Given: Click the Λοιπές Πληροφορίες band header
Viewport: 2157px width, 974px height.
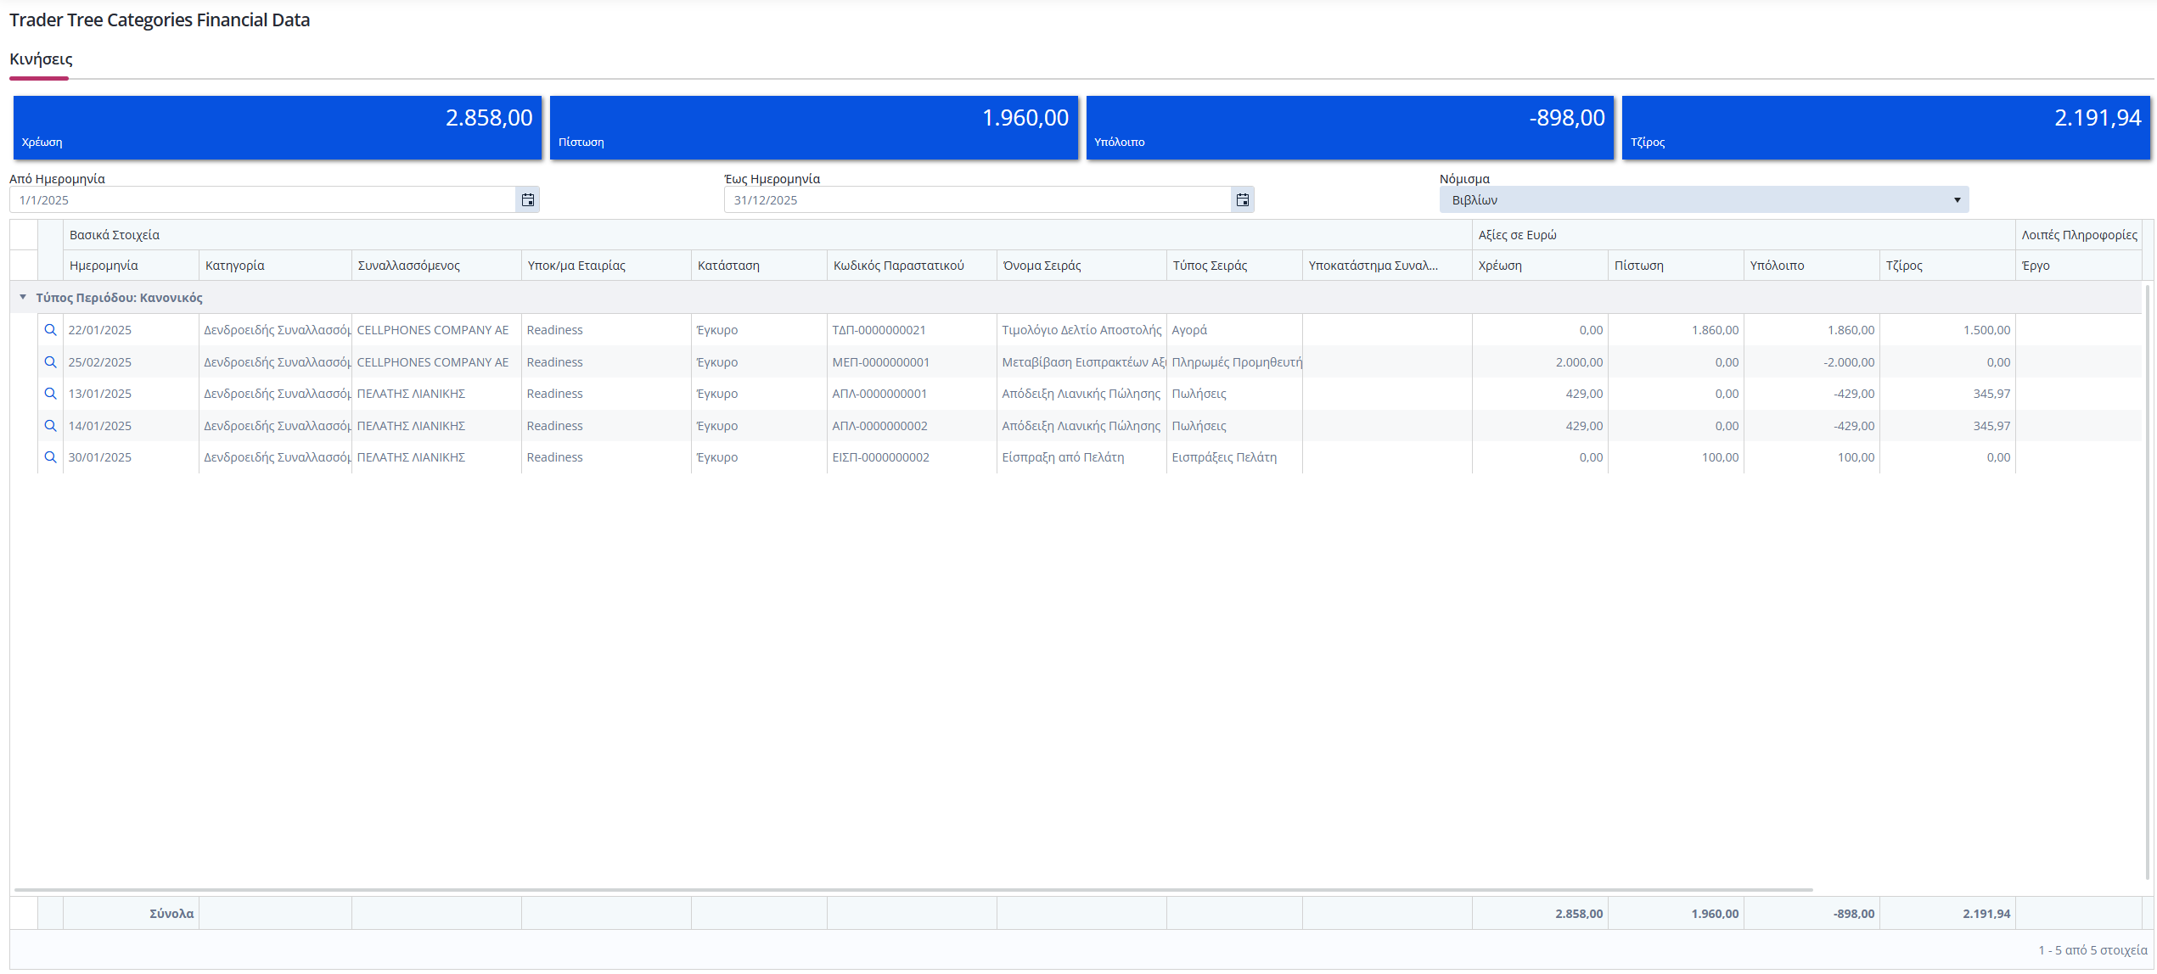Looking at the screenshot, I should point(2078,235).
